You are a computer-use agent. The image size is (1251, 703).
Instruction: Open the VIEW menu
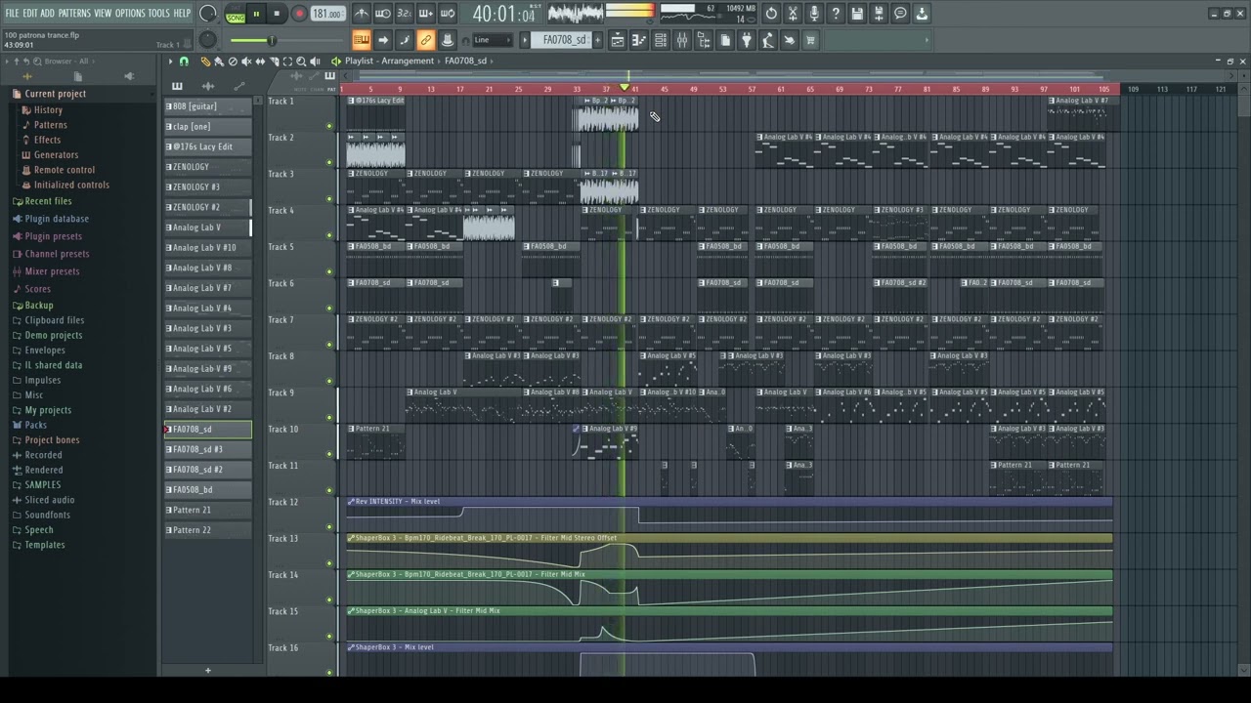click(103, 13)
